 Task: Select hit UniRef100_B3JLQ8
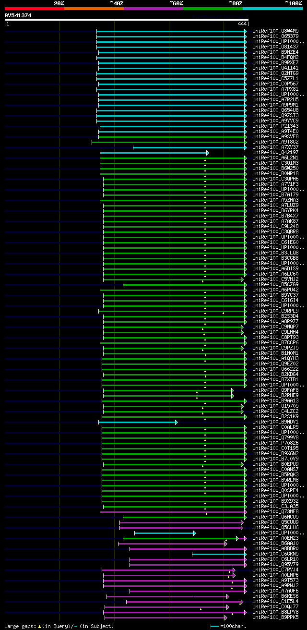coord(276,253)
